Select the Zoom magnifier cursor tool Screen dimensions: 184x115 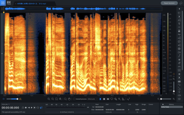65,99
